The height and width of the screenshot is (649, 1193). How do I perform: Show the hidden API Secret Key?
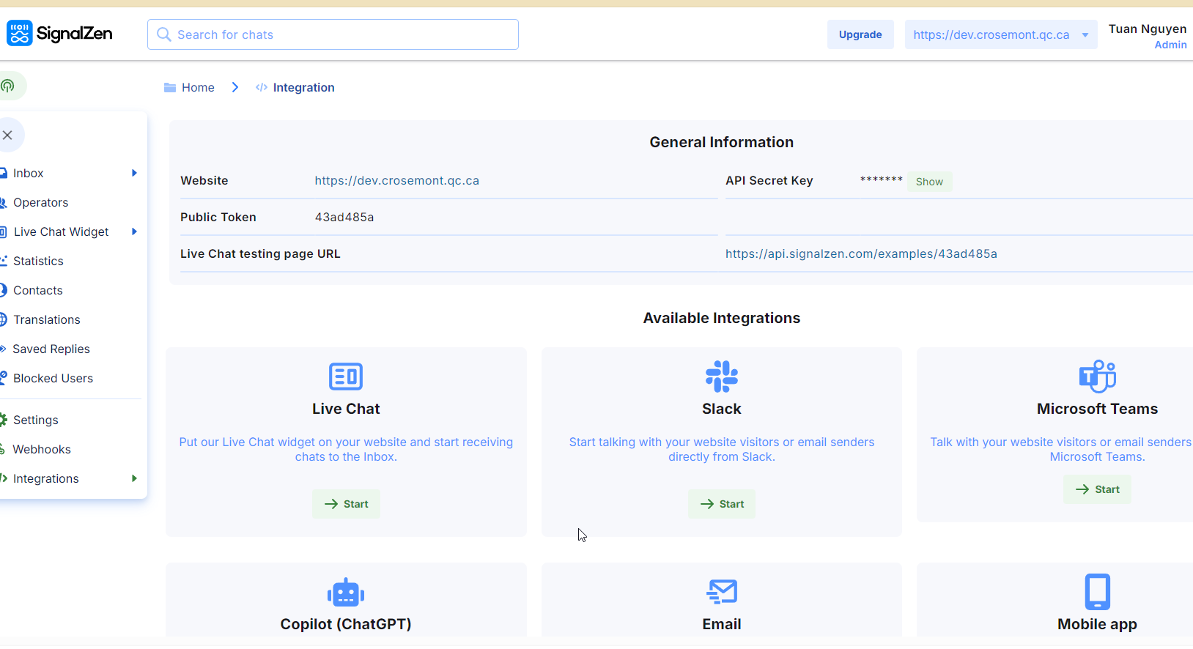928,182
